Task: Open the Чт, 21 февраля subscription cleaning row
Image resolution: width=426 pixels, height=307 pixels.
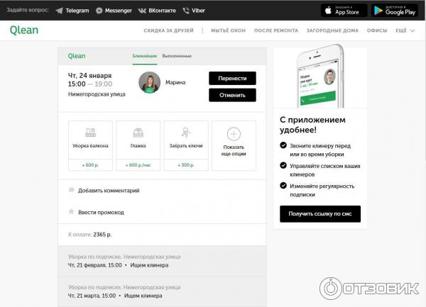Action: coord(162,261)
